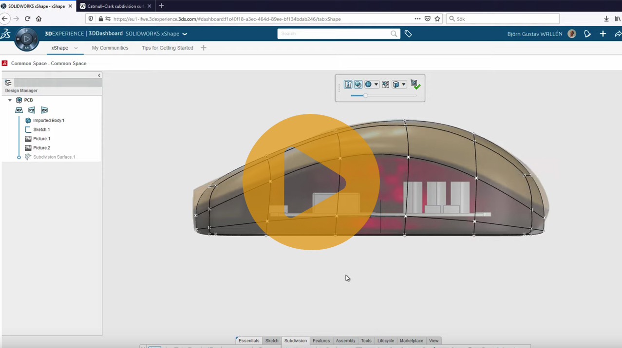Viewport: 622px width, 348px height.
Task: Toggle the Design Manager tree view icon
Action: (x=8, y=83)
